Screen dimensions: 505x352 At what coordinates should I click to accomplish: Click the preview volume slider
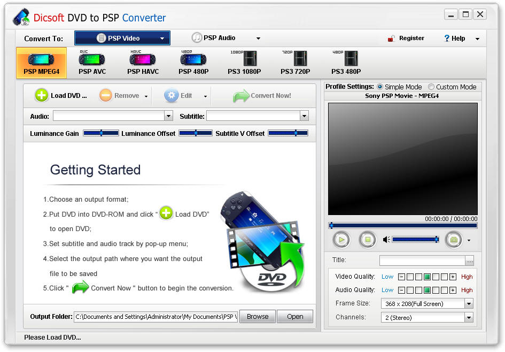pyautogui.click(x=415, y=239)
